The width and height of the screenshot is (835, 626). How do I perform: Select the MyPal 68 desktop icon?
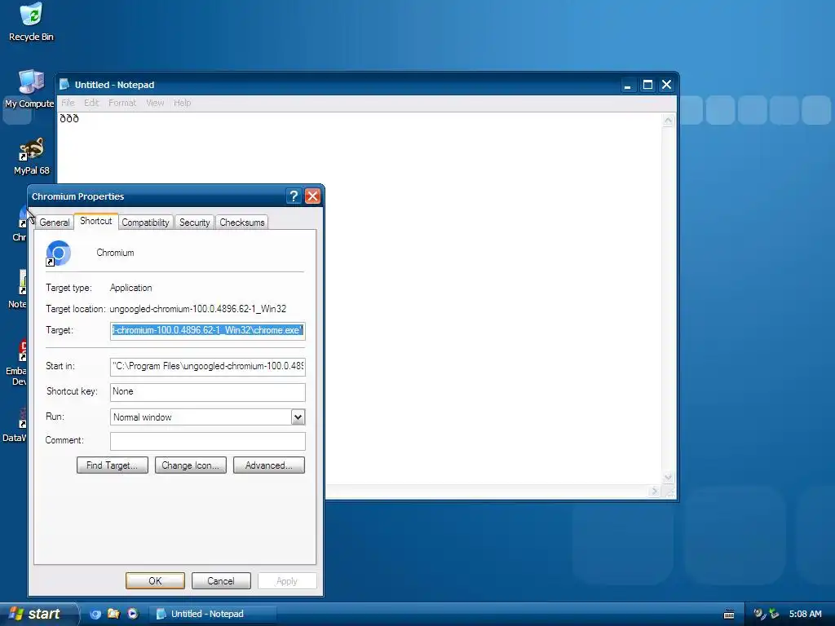click(x=32, y=156)
